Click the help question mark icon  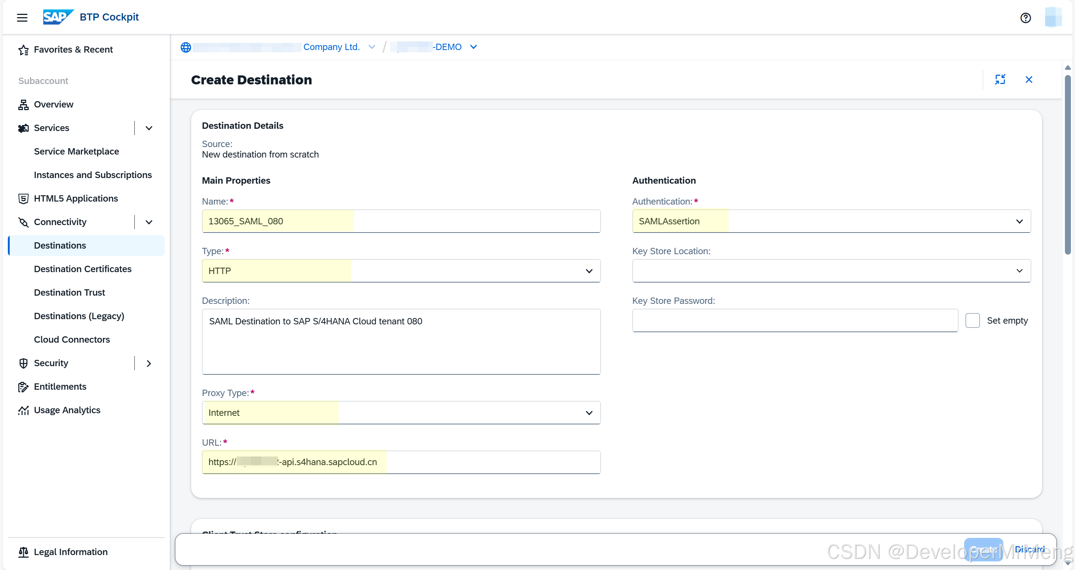tap(1025, 18)
